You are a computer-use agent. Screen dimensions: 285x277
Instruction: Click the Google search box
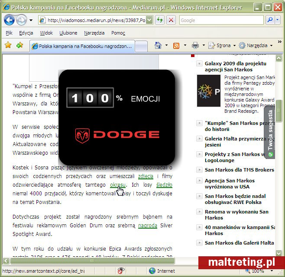coord(221,20)
